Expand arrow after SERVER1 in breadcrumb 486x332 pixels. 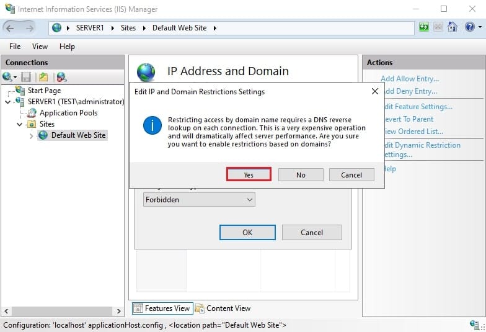click(x=113, y=29)
